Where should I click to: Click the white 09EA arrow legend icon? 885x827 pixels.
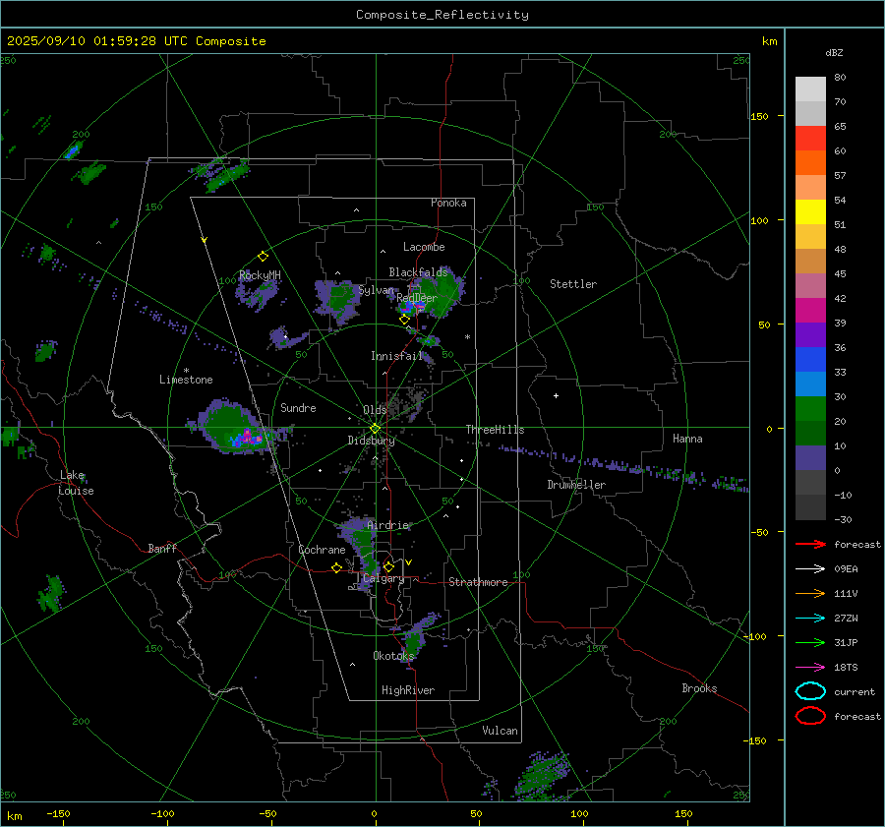[x=810, y=569]
